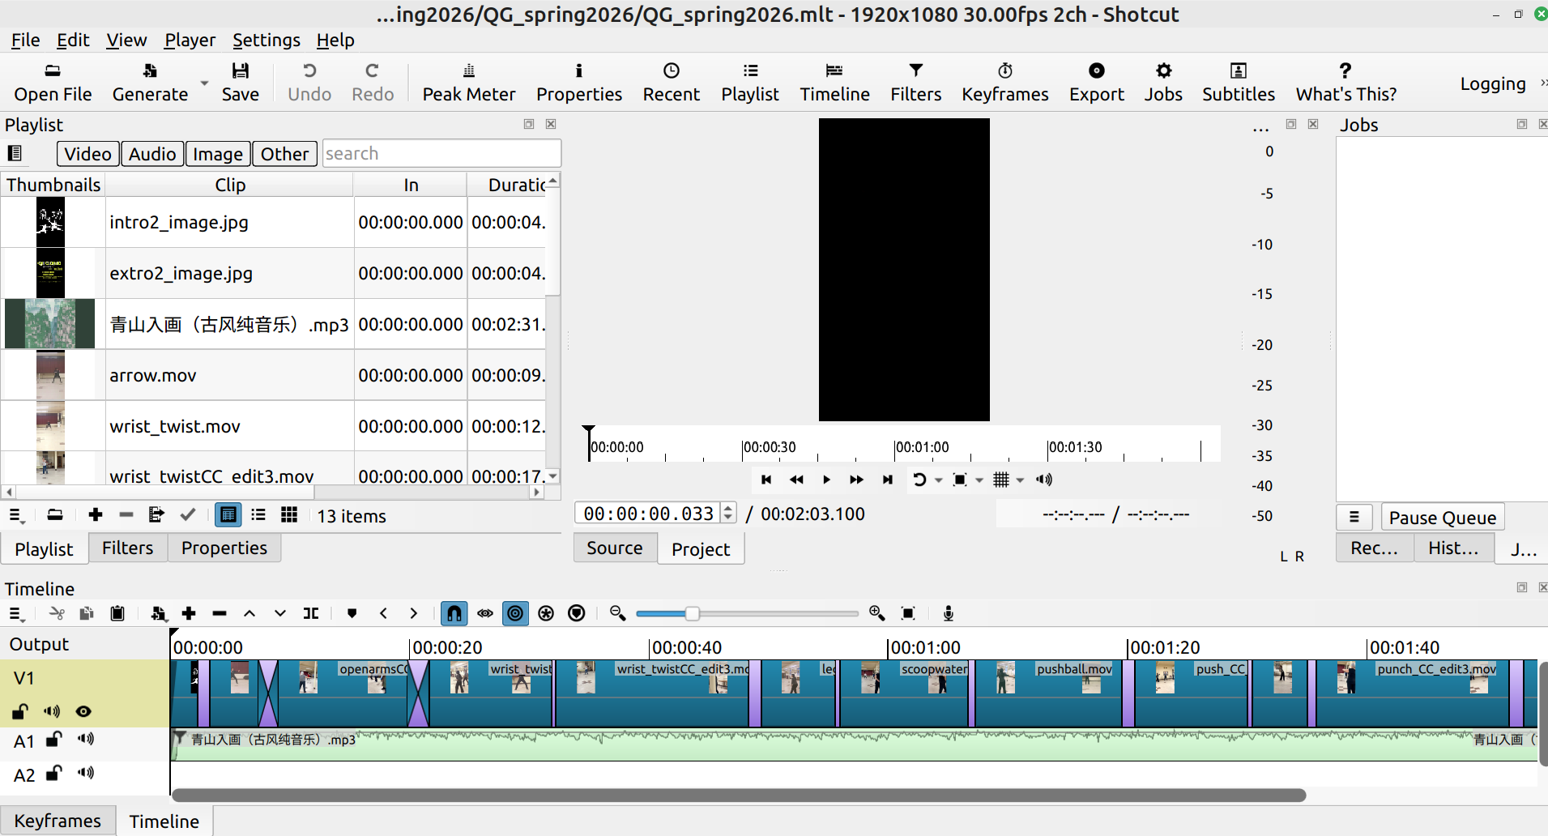Screen dimensions: 1548x836
Task: Filter playlist by Audio
Action: (152, 154)
